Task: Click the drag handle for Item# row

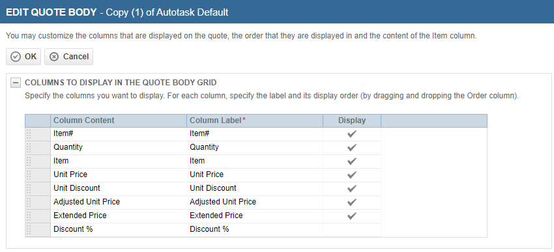Action: click(x=29, y=134)
